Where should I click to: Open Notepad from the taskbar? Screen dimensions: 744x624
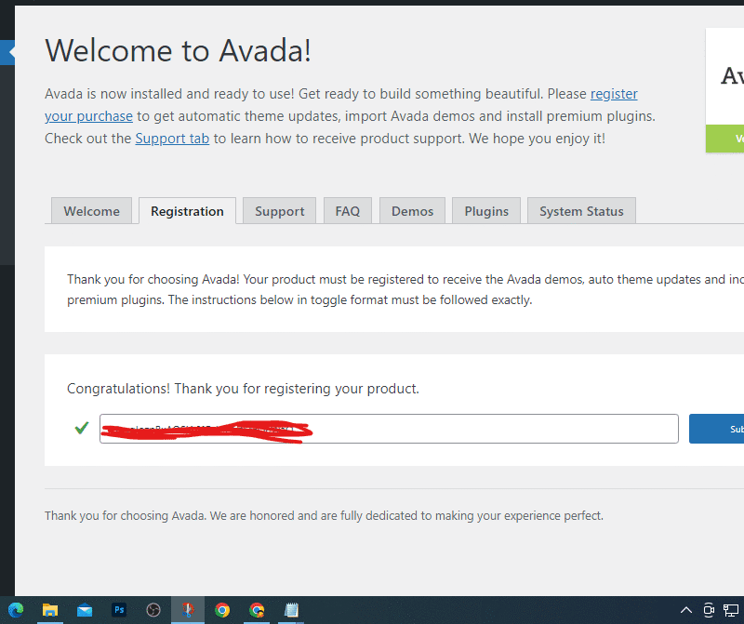pyautogui.click(x=291, y=610)
